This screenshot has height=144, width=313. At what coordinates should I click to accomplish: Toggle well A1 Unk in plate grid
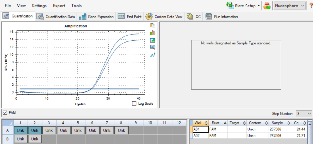click(x=20, y=130)
